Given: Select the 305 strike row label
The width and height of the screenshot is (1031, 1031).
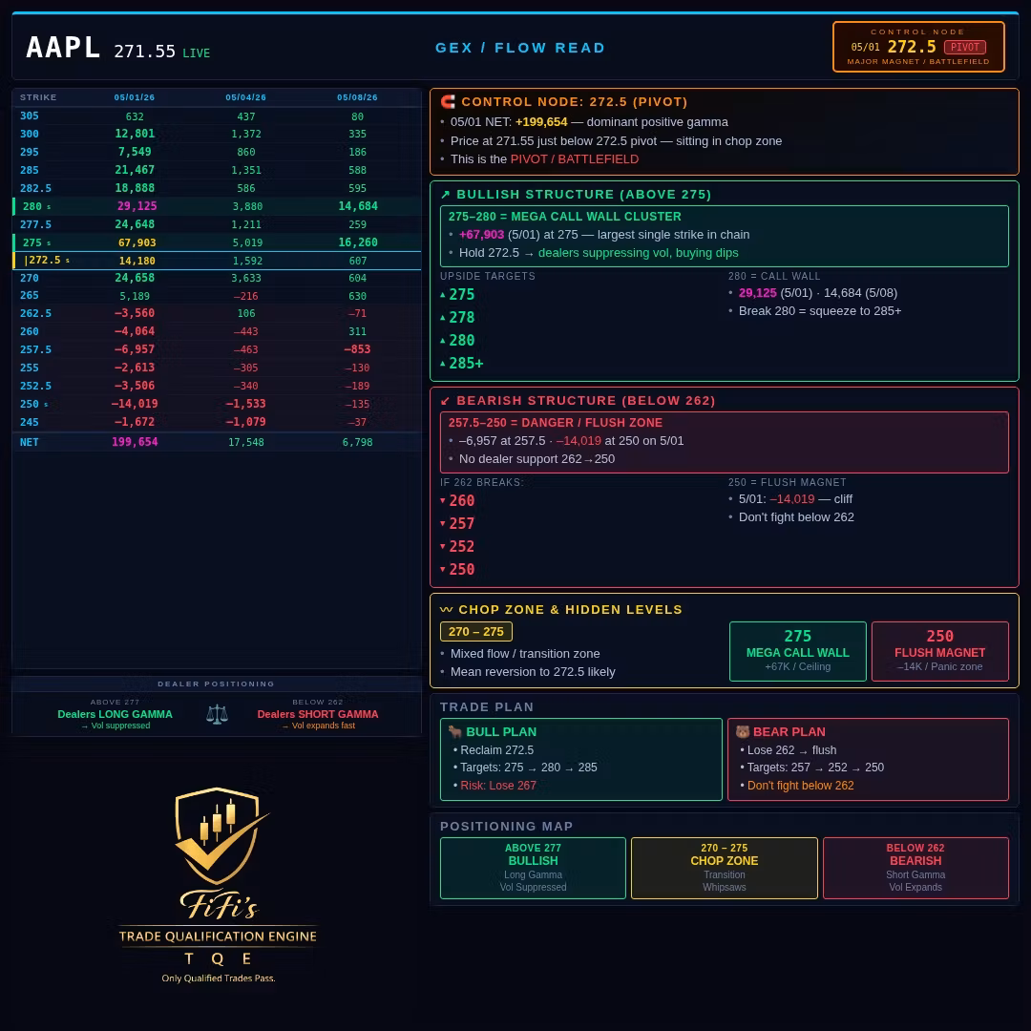Looking at the screenshot, I should point(29,116).
